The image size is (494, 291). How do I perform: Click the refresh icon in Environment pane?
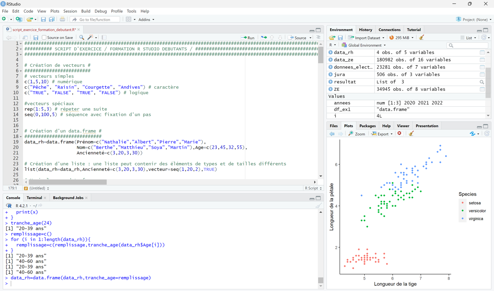pos(484,37)
